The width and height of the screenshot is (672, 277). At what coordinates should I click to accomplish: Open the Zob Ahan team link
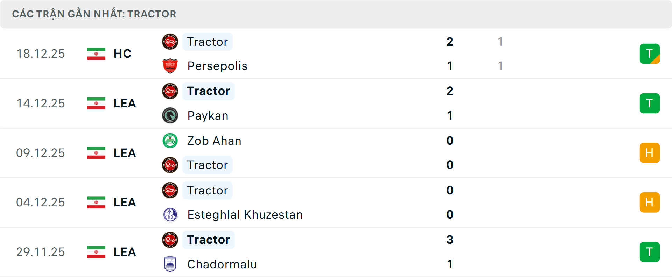tap(214, 141)
